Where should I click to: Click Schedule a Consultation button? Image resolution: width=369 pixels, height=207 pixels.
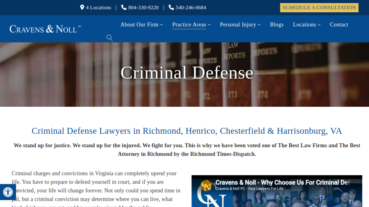[319, 7]
